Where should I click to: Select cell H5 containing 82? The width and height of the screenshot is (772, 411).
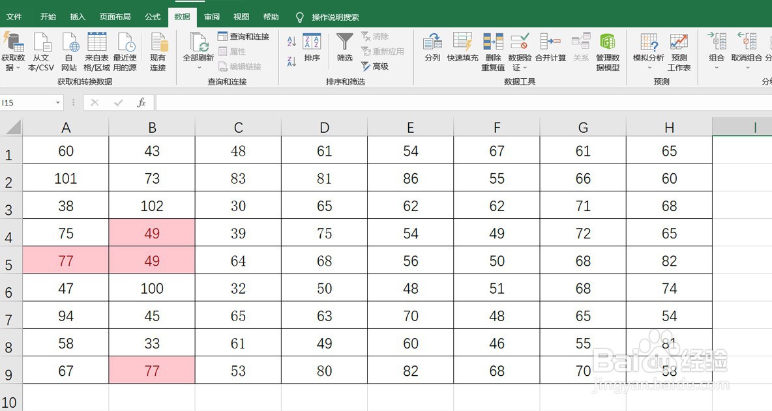669,261
